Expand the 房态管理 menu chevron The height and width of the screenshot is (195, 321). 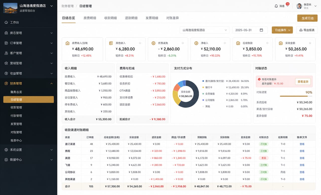point(51,33)
